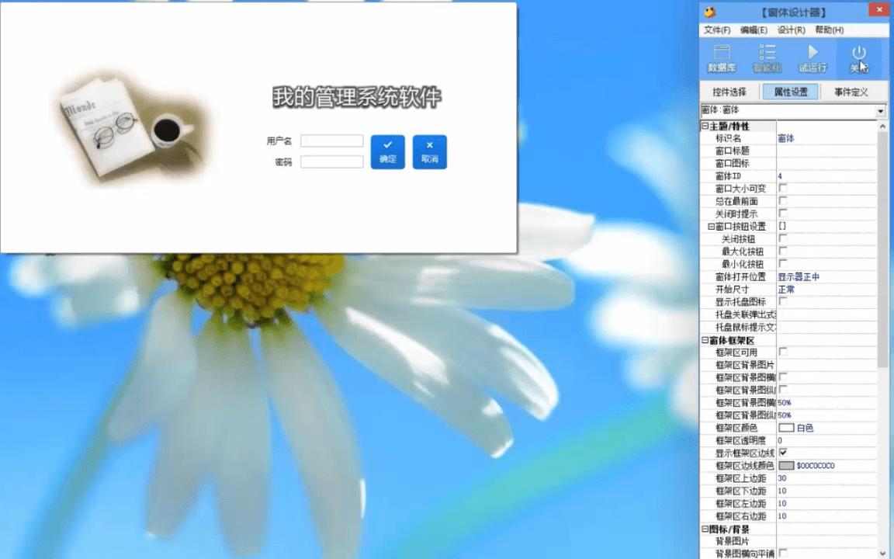This screenshot has height=559, width=894.
Task: Close the 窗体设计器 window
Action: tap(878, 9)
